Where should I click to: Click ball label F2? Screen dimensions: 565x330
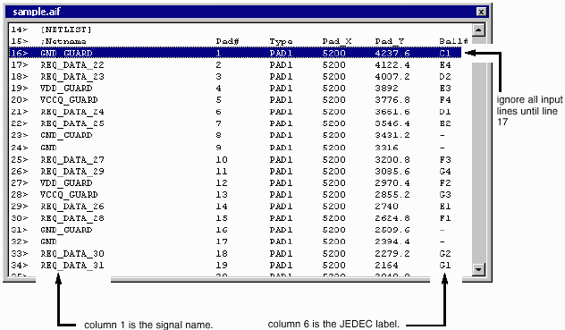[x=445, y=182]
